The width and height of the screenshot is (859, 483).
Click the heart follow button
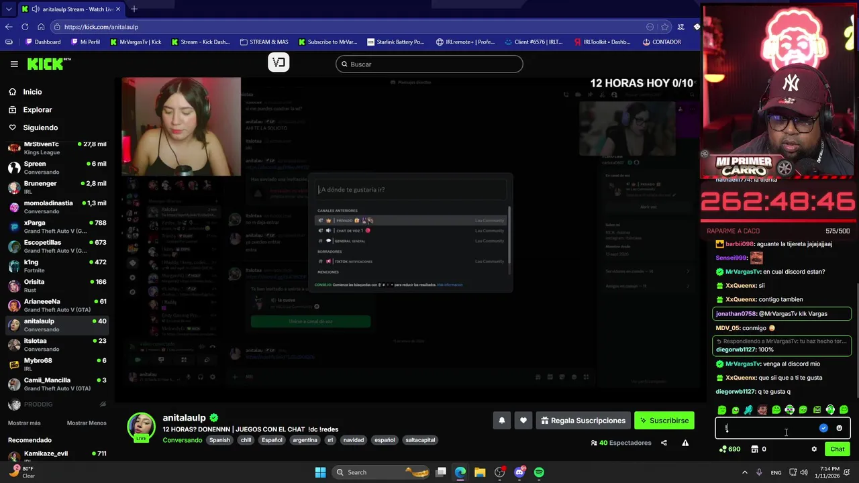tap(523, 421)
